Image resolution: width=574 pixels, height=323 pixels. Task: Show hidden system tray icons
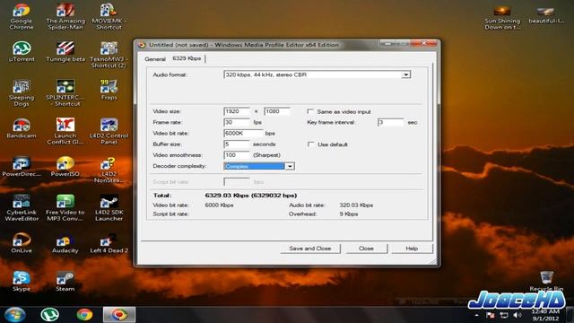(x=476, y=315)
